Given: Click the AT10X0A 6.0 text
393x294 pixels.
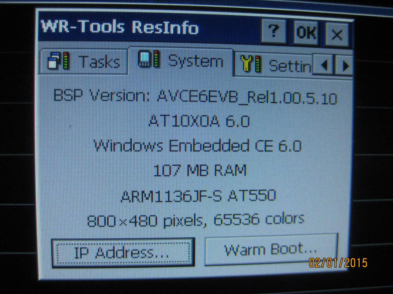Looking at the screenshot, I should [199, 121].
